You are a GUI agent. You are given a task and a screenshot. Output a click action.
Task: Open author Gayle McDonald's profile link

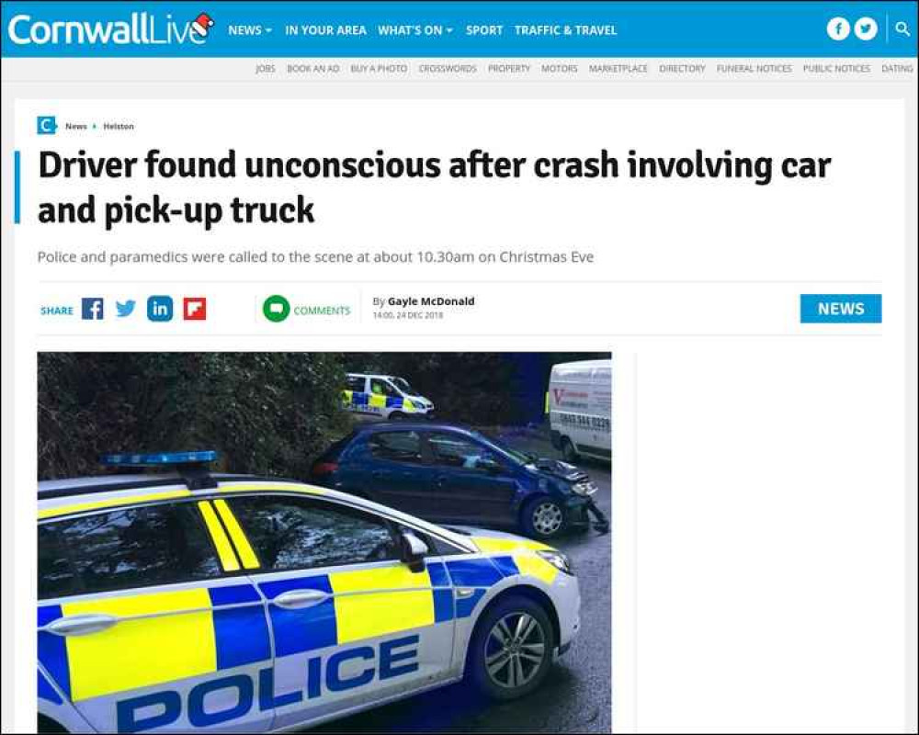pyautogui.click(x=431, y=301)
